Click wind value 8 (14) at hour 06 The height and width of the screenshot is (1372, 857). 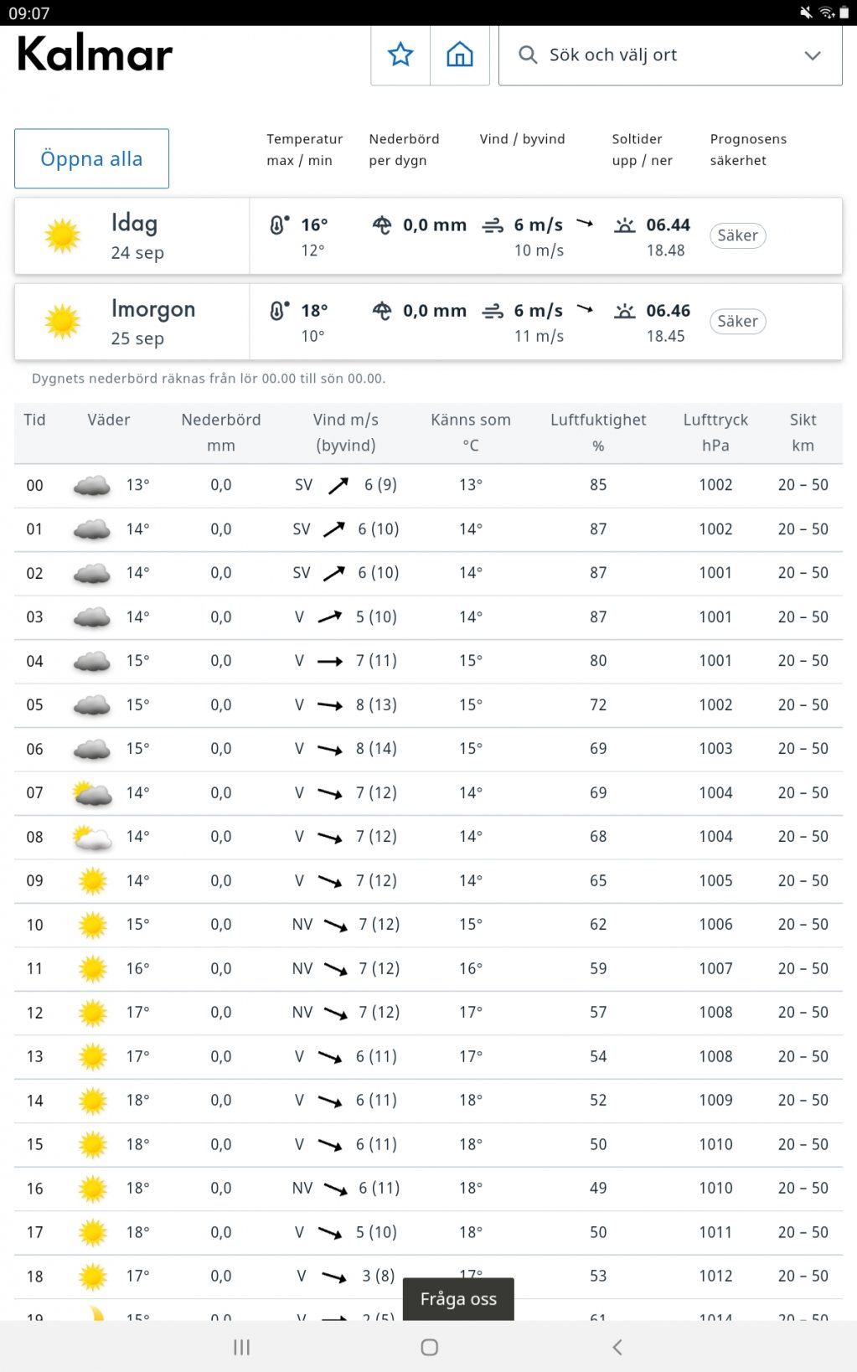(x=376, y=749)
